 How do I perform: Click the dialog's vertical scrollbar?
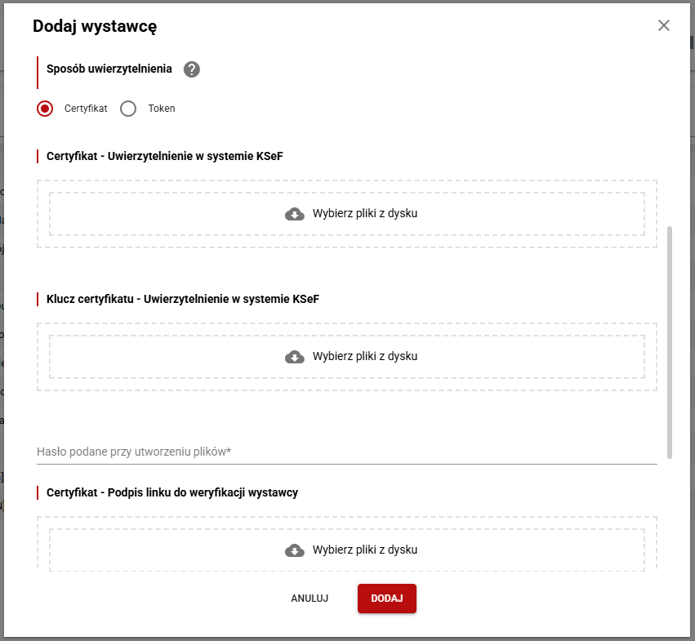(670, 343)
